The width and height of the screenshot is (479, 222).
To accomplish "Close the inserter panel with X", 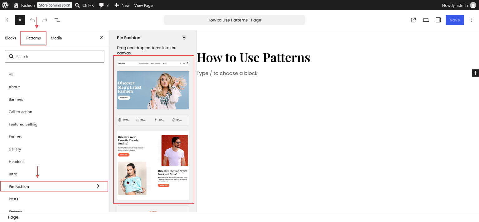I will click(102, 37).
